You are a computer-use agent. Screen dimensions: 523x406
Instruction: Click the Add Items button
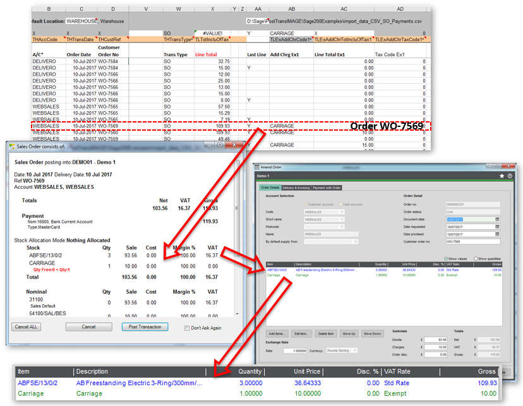click(277, 333)
